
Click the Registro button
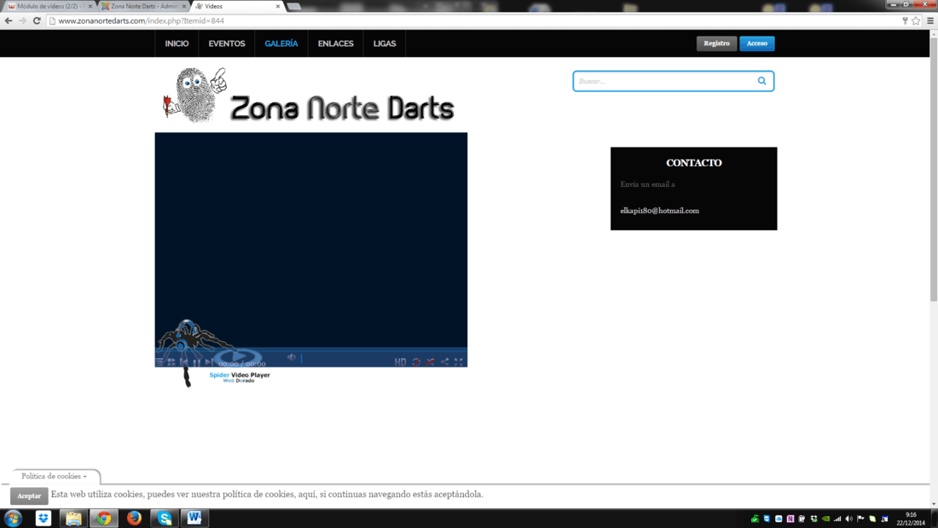coord(716,44)
